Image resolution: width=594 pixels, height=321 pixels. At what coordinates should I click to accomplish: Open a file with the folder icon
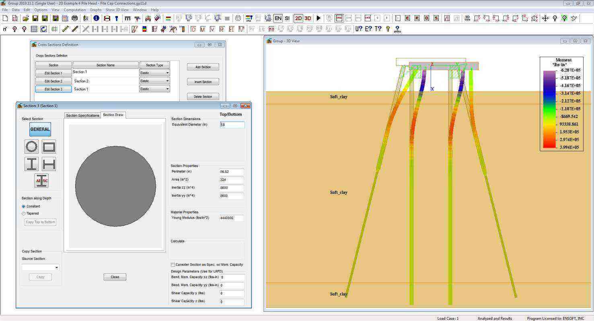coord(26,18)
